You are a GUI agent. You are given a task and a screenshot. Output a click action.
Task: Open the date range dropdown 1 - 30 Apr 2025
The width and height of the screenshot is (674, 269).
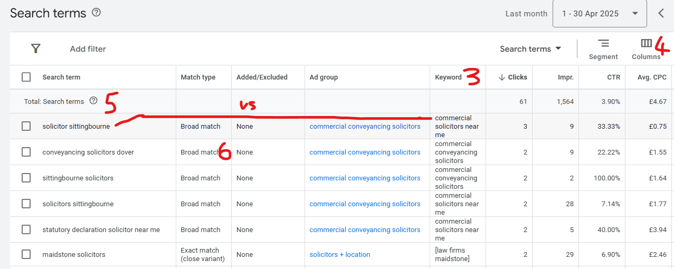pos(600,14)
